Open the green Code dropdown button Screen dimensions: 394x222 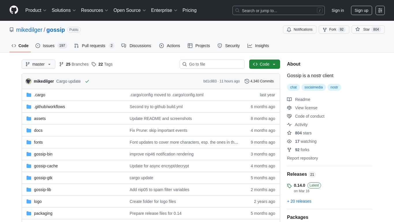click(264, 64)
